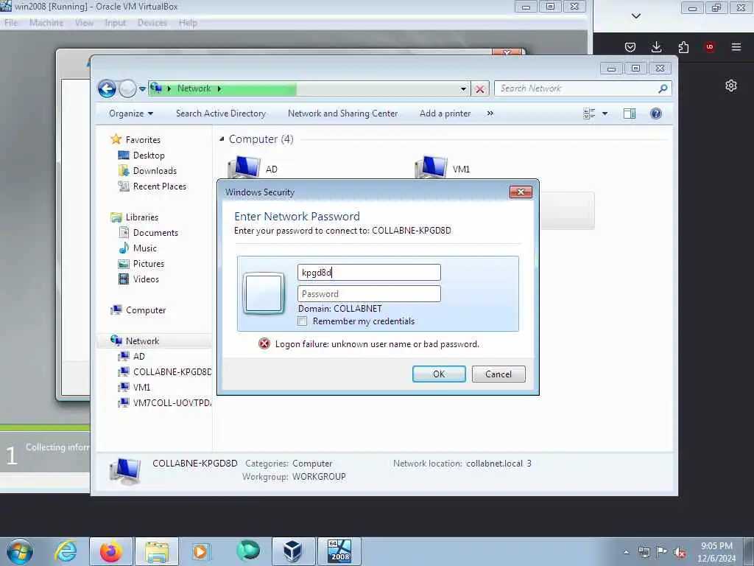Open the recent pages dropdown arrow
This screenshot has width=754, height=566.
142,88
